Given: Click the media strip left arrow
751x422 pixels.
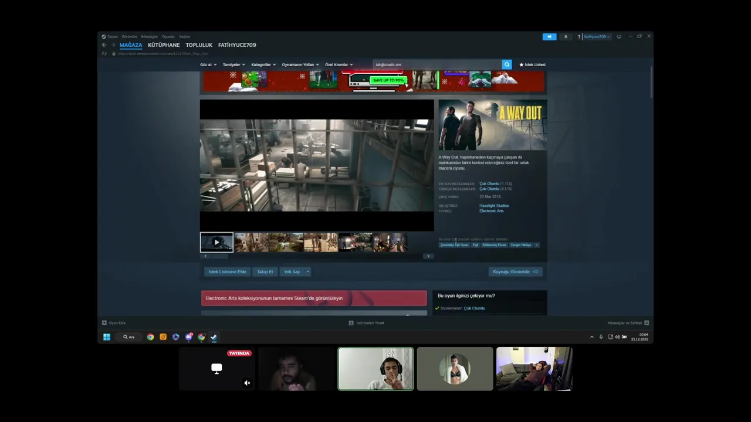Looking at the screenshot, I should 205,256.
